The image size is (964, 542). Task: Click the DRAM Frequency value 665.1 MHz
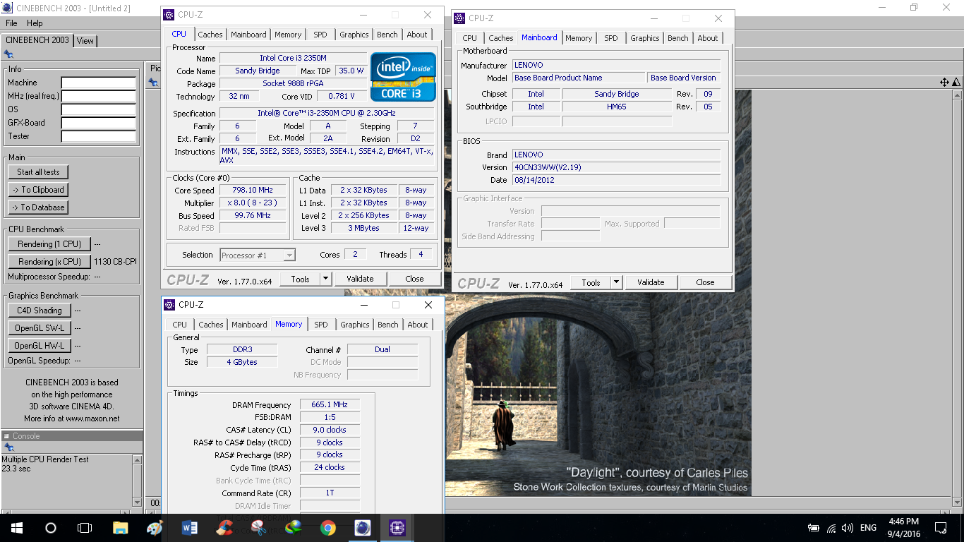tap(330, 405)
